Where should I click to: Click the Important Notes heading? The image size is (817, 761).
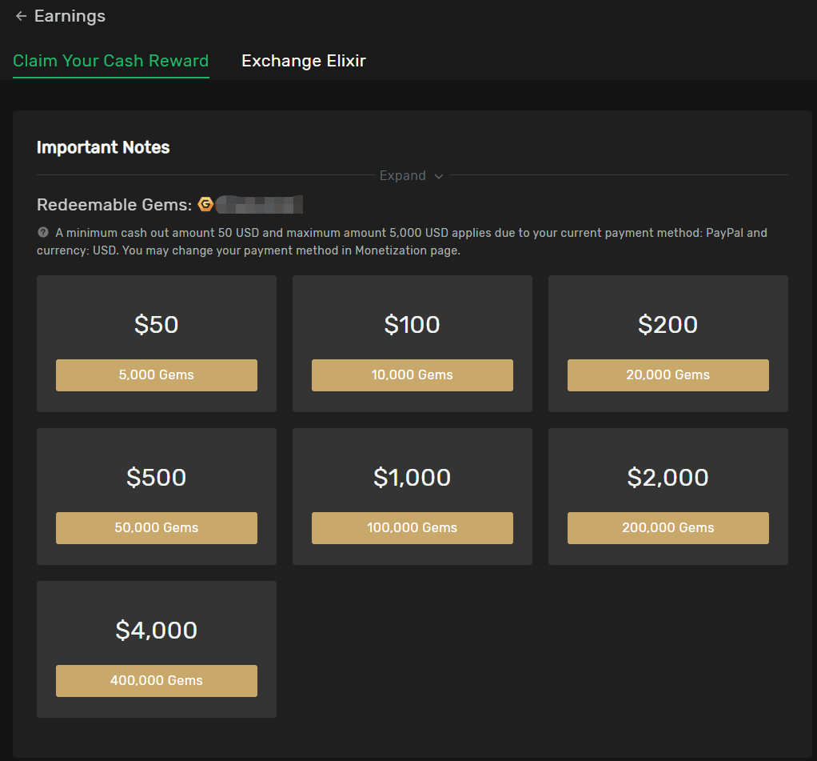point(103,147)
